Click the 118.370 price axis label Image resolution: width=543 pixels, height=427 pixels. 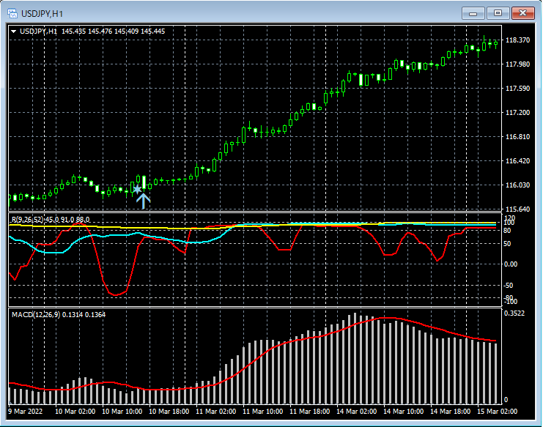[518, 40]
